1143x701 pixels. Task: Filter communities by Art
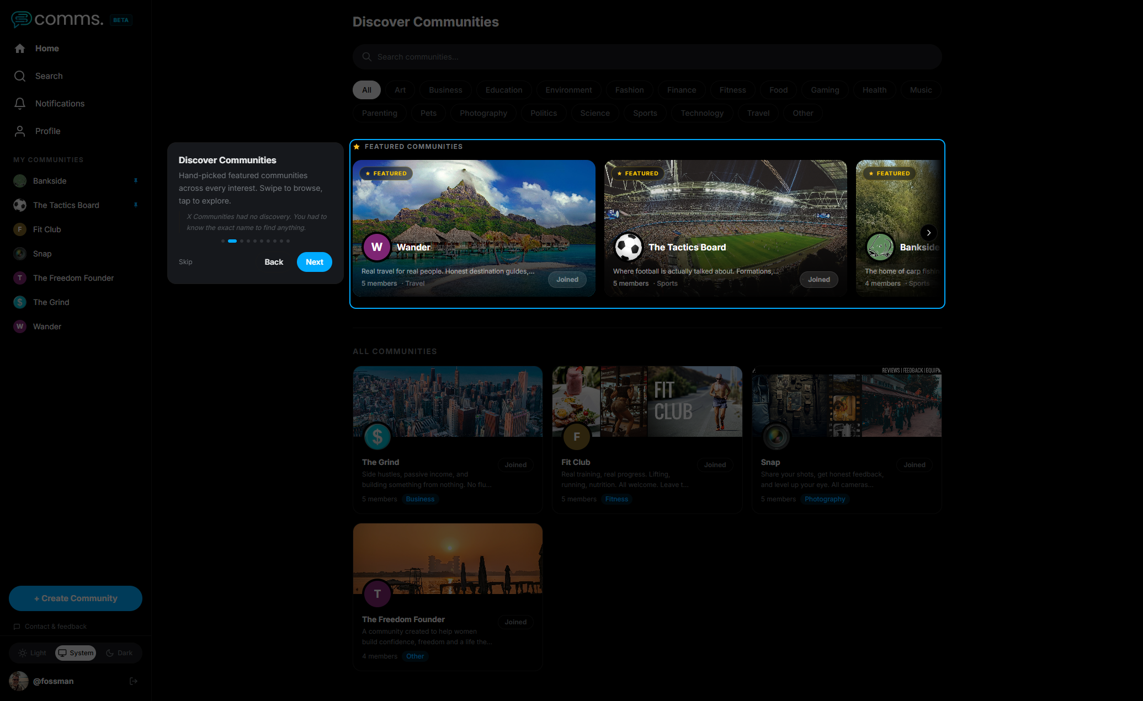point(400,90)
